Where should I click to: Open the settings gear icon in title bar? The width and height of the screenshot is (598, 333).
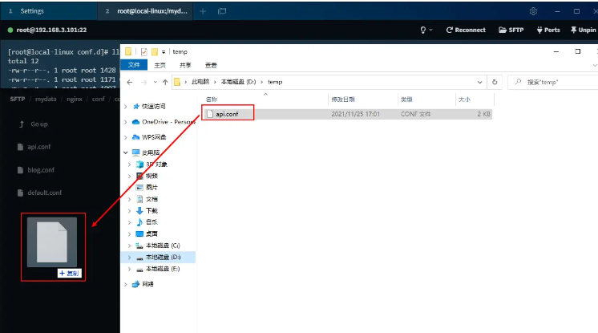533,11
